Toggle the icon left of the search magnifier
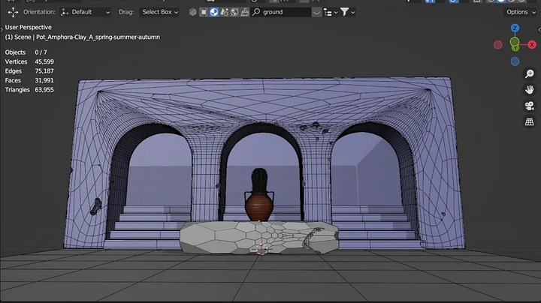This screenshot has width=541, height=303. coord(245,12)
